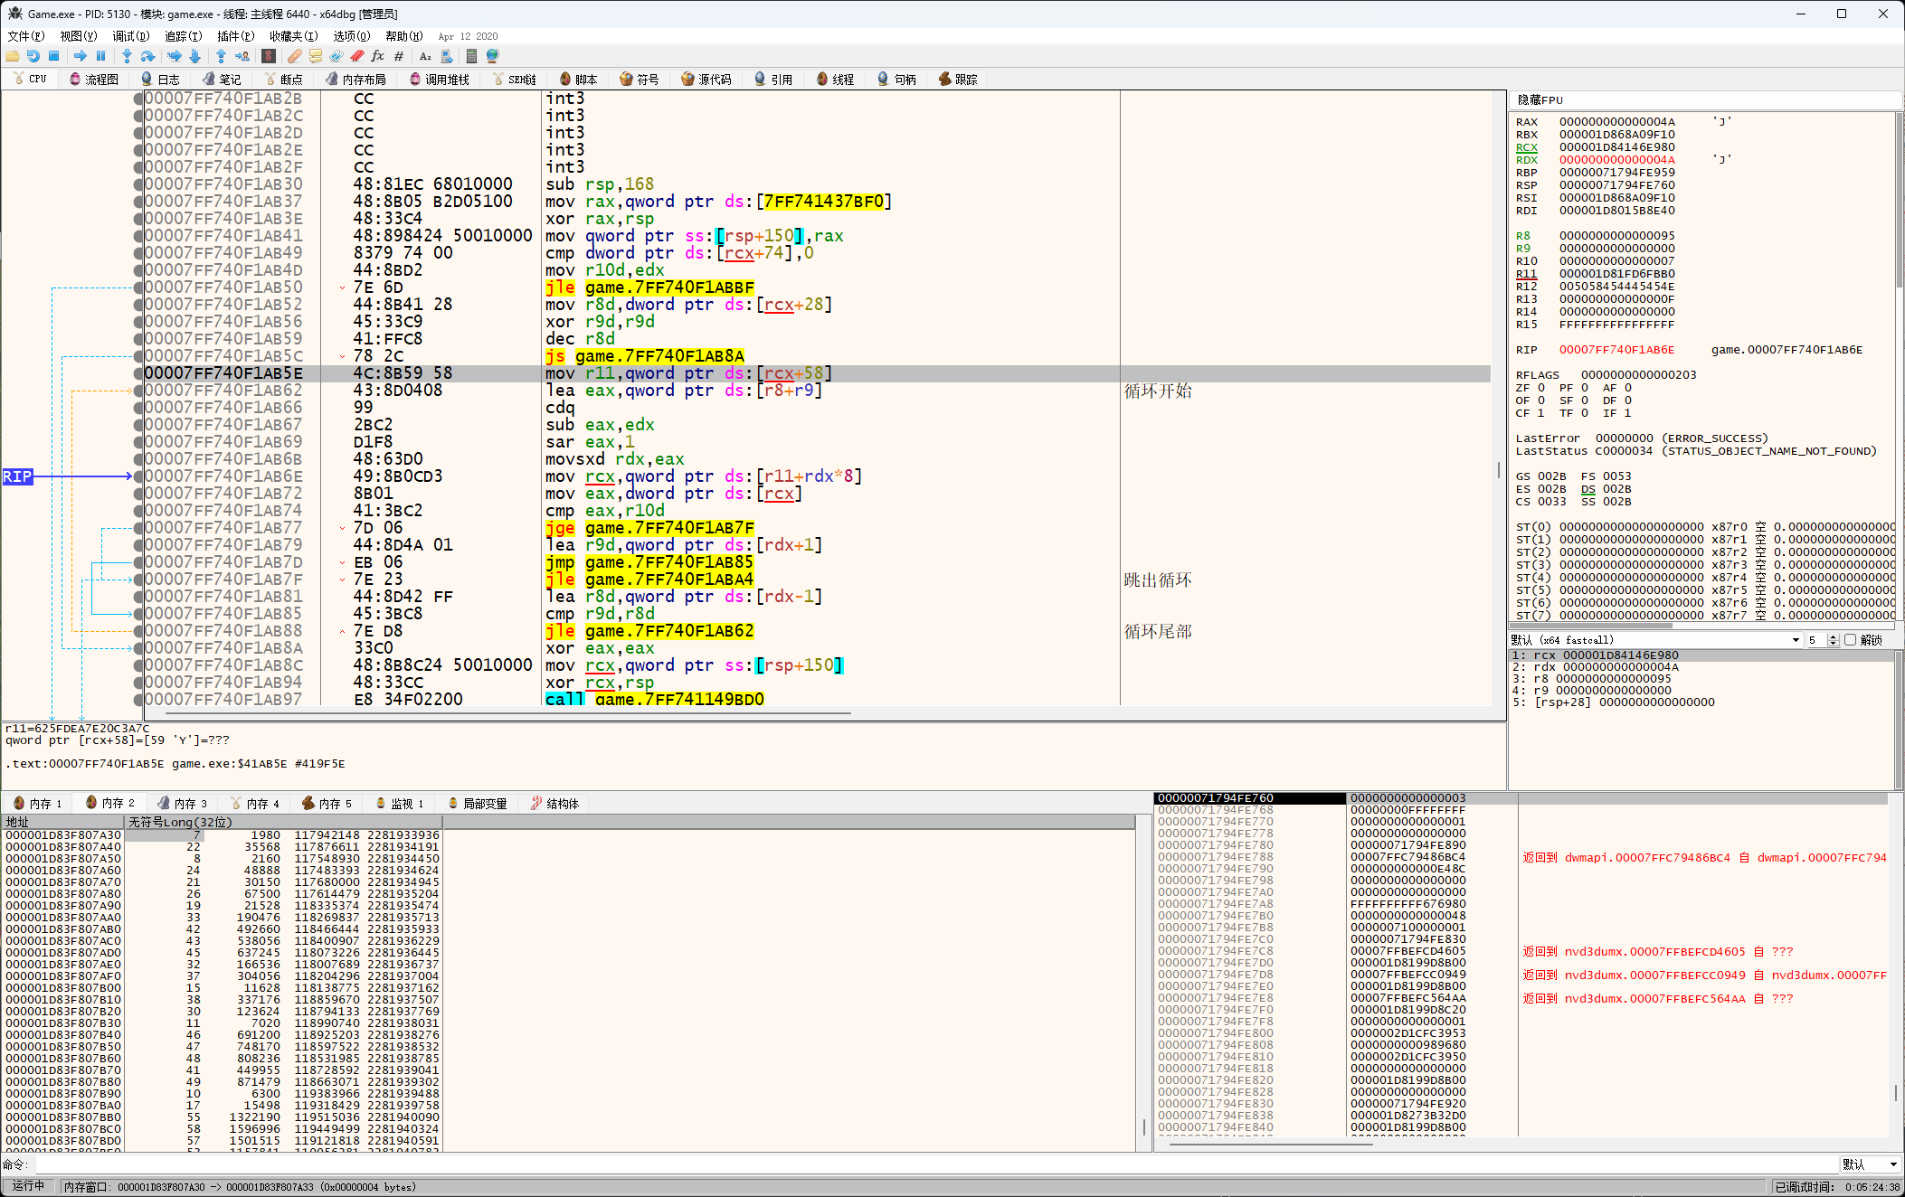Click the 隐藏FPU button

(1540, 100)
